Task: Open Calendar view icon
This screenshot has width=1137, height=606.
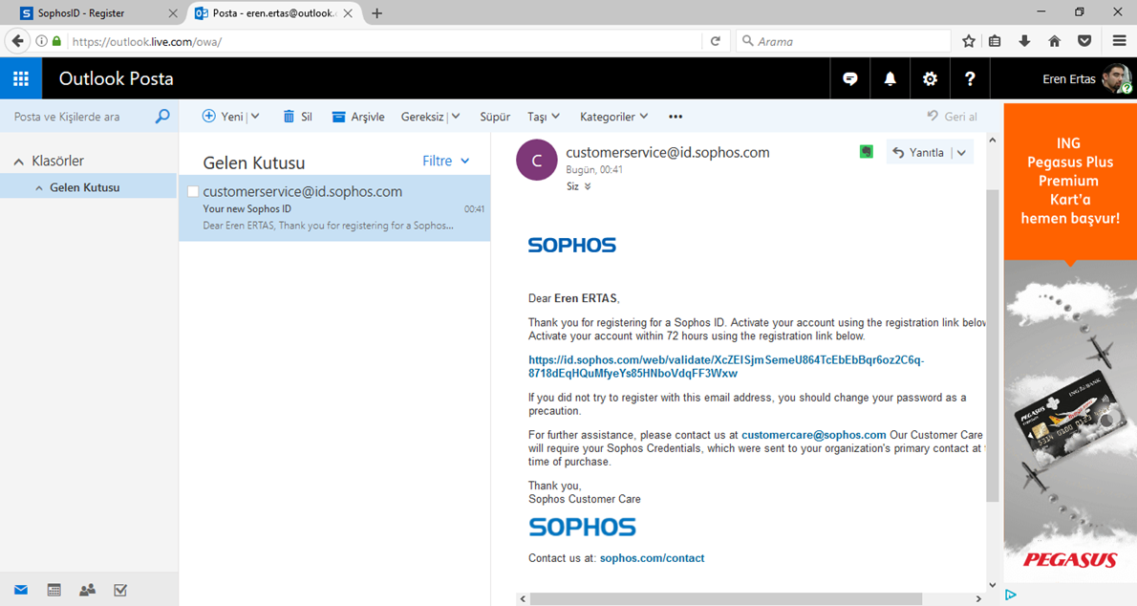Action: pos(54,590)
